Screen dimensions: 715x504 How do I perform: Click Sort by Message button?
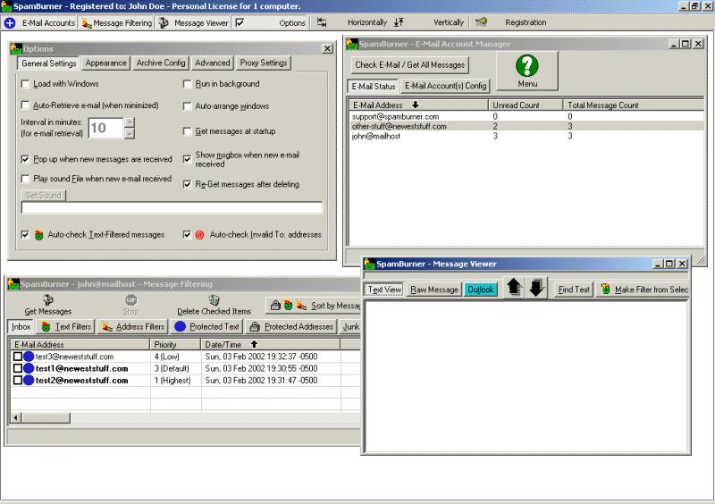click(314, 306)
